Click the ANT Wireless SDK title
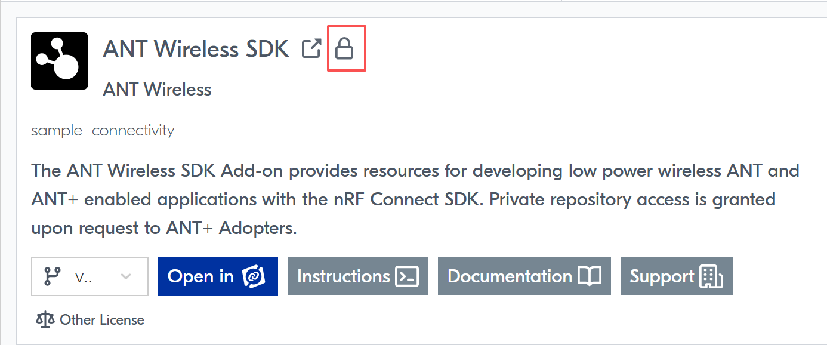This screenshot has width=827, height=345. [196, 49]
